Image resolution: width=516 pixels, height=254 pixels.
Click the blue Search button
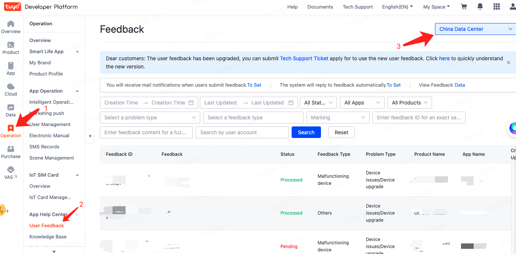[x=306, y=132]
